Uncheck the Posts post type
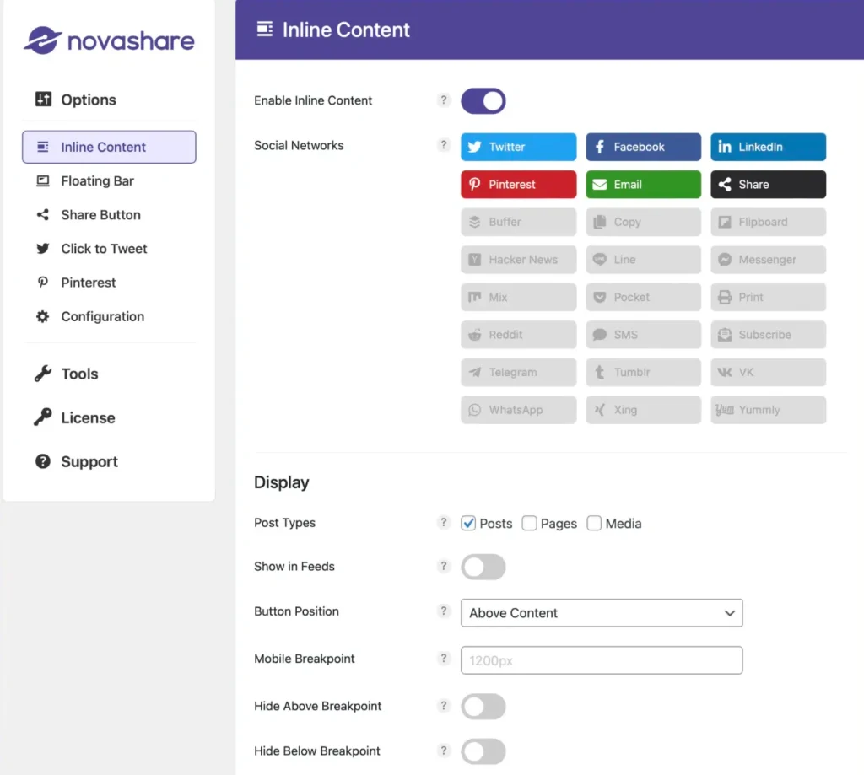864x775 pixels. (469, 523)
